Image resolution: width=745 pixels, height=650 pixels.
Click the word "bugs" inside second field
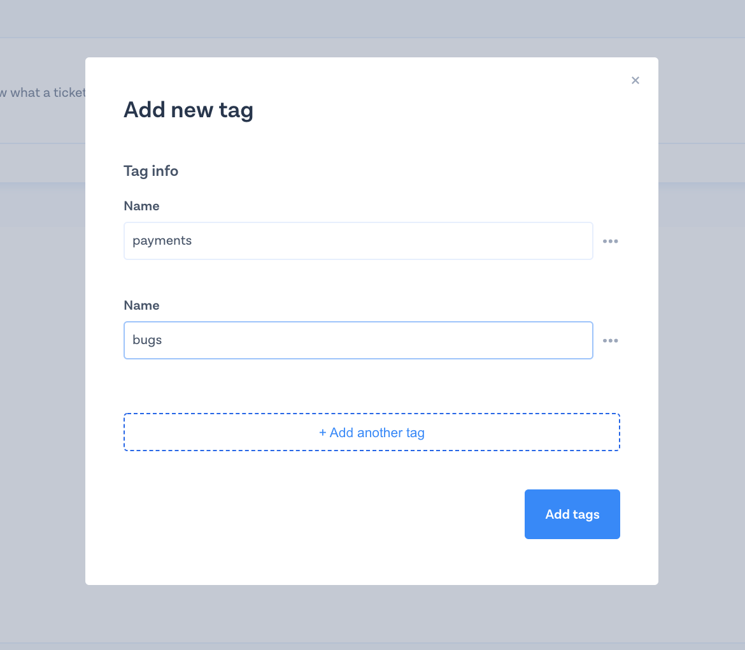[147, 340]
